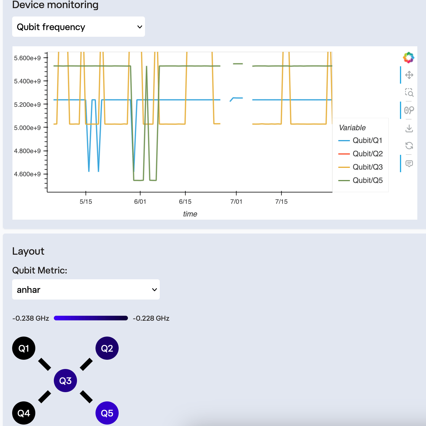The width and height of the screenshot is (426, 426).
Task: Click the 5.000e+9 y-axis label
Action: coord(27,128)
